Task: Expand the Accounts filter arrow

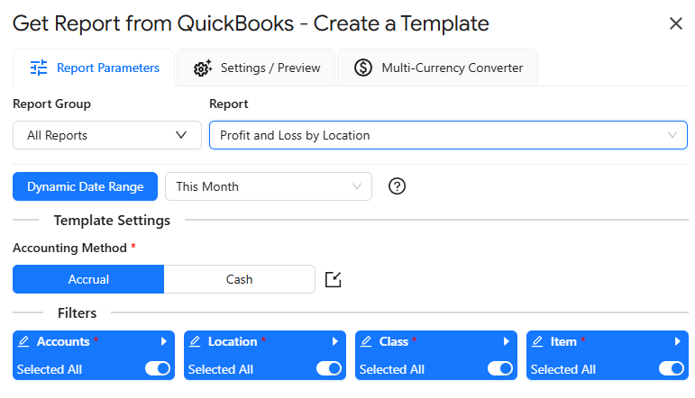Action: [163, 342]
